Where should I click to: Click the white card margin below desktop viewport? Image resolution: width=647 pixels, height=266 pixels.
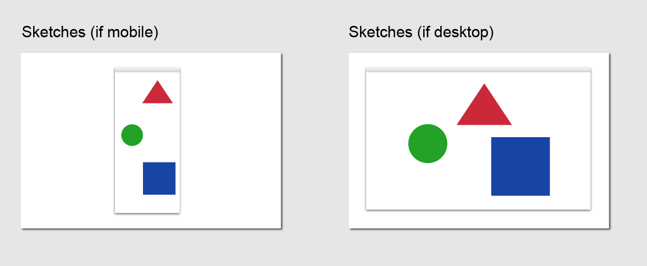point(478,219)
